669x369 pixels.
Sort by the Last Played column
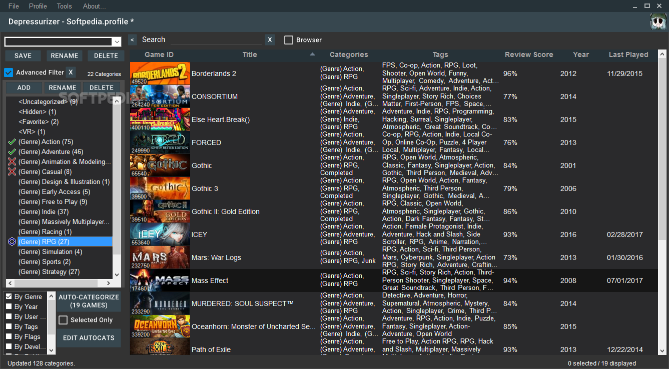pyautogui.click(x=628, y=54)
